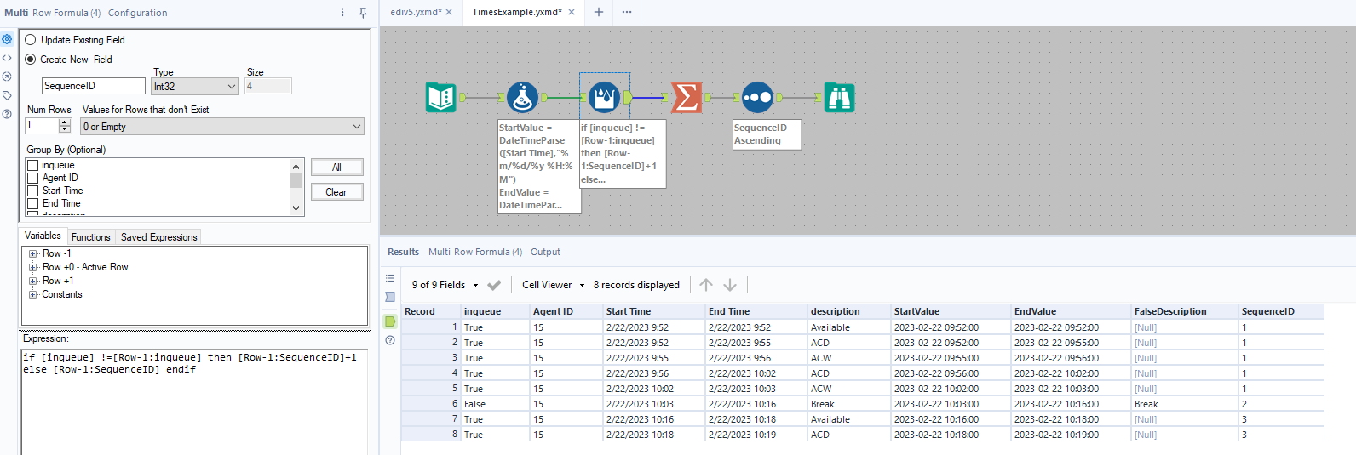Open the Type Int32 dropdown
The image size is (1356, 455).
195,87
